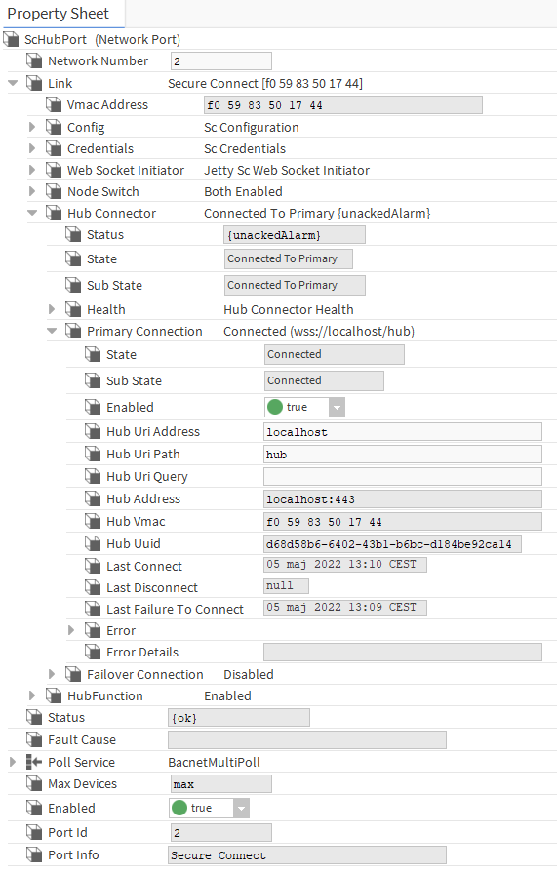The width and height of the screenshot is (557, 874).
Task: Click the Hub Uri Query field
Action: pyautogui.click(x=403, y=477)
